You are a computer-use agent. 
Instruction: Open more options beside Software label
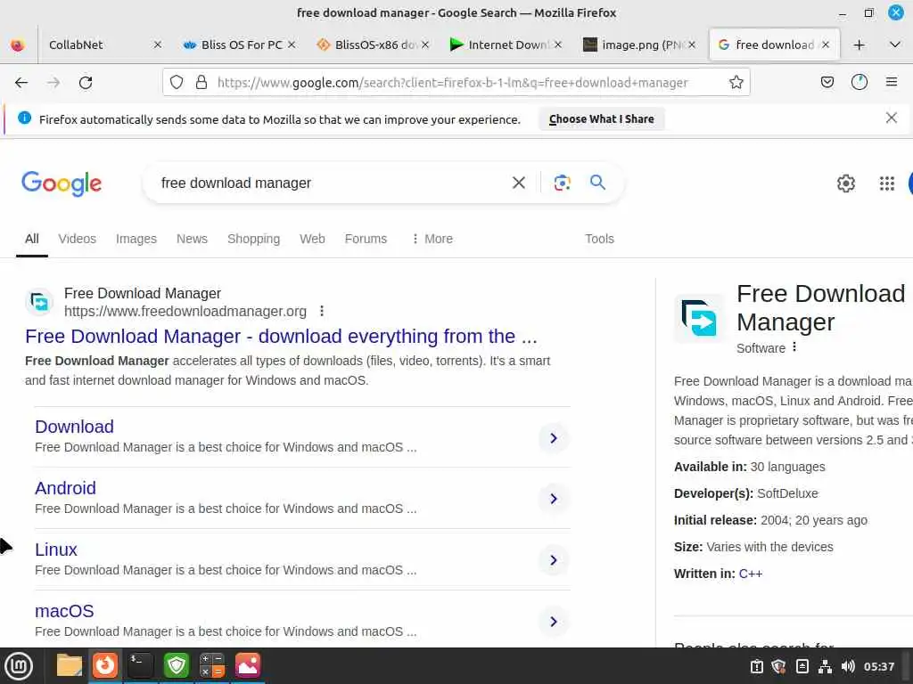tap(794, 347)
